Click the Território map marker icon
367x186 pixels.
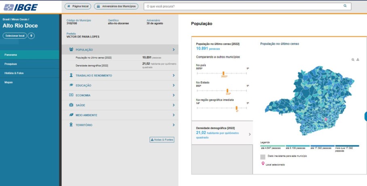71,125
